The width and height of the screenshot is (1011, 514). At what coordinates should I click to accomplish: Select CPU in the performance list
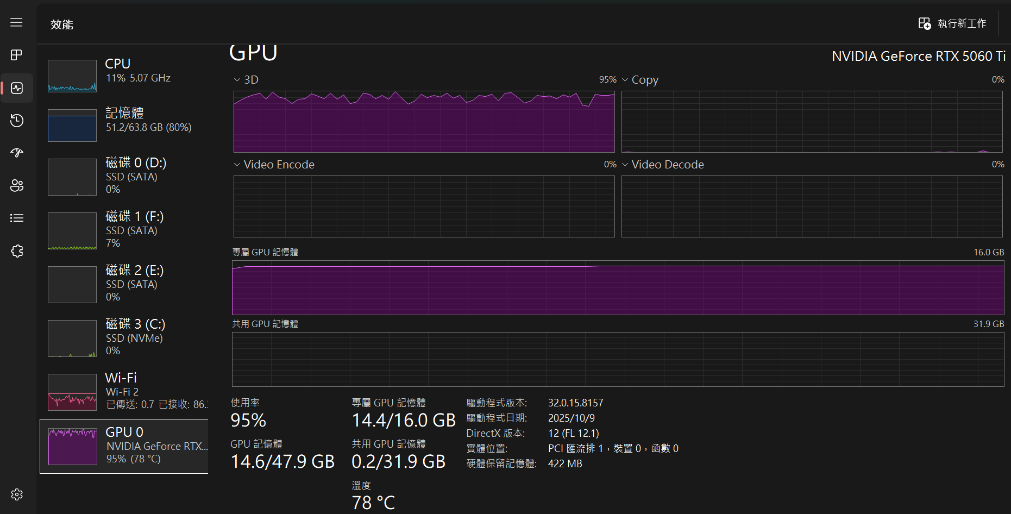[x=124, y=76]
